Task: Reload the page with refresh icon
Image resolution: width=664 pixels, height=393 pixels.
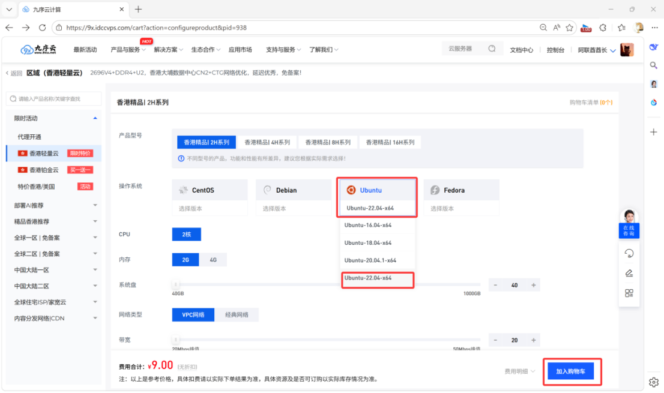Action: click(43, 28)
